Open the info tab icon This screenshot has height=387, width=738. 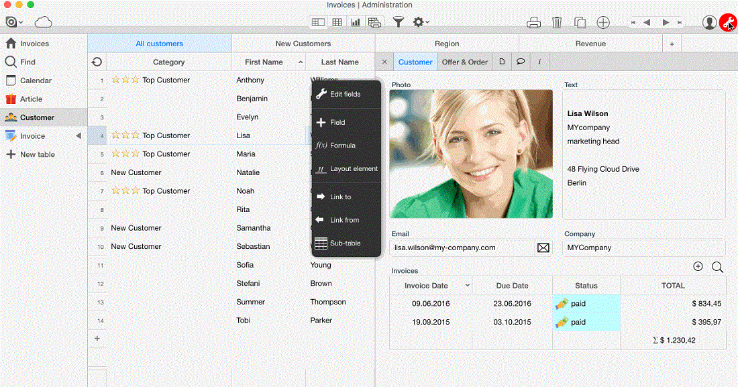coord(539,62)
